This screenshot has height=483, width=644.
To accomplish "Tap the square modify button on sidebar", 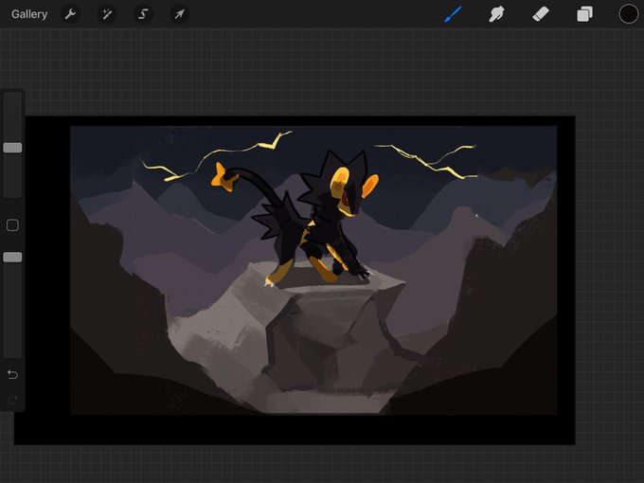I will pyautogui.click(x=12, y=225).
